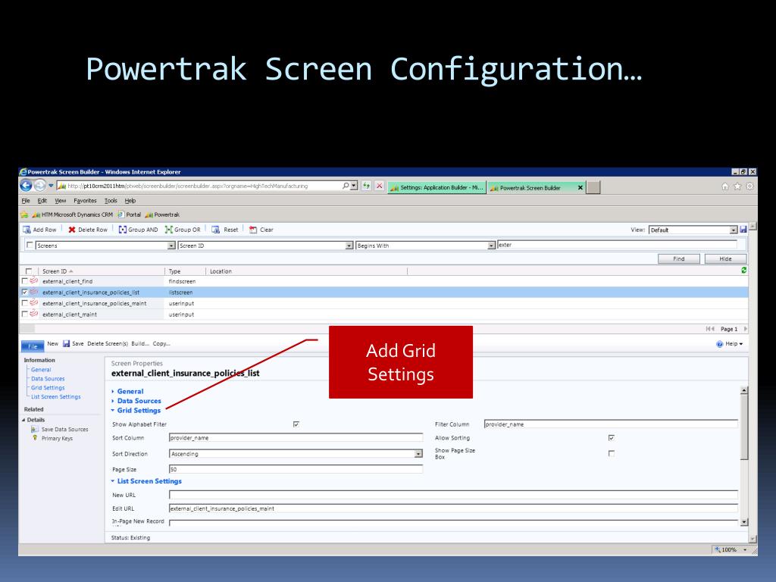Click the Add Row toolbar icon
Viewport: 776px width, 582px height.
[x=27, y=230]
